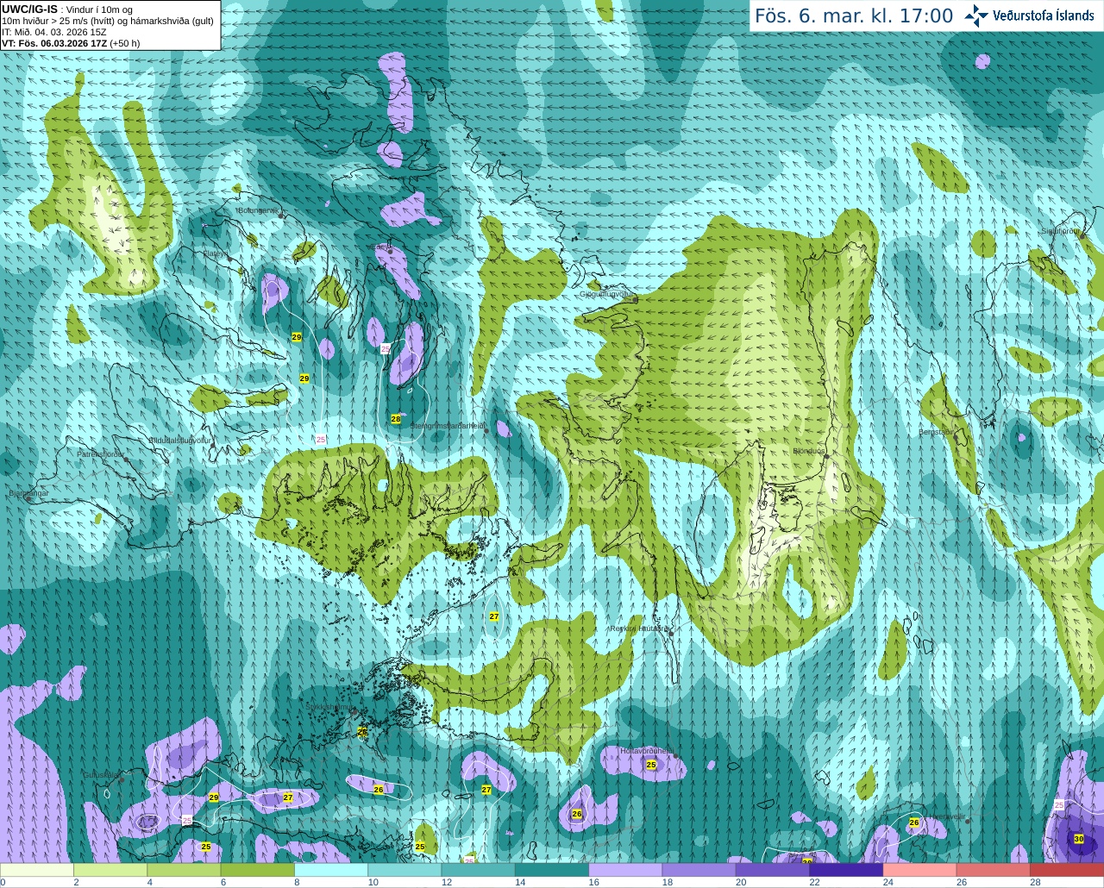Click the yellow 28 gust marker
1104x888 pixels.
tap(396, 419)
